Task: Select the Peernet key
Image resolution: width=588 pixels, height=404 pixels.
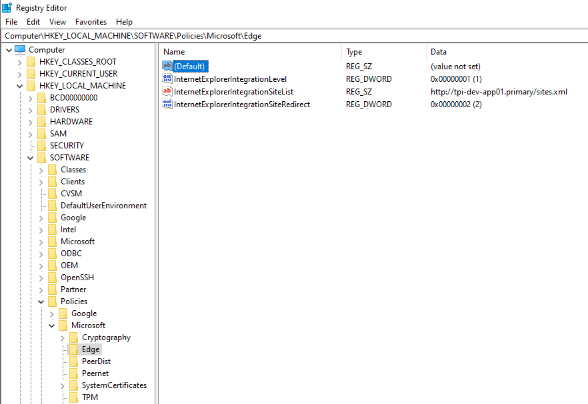Action: pos(95,373)
